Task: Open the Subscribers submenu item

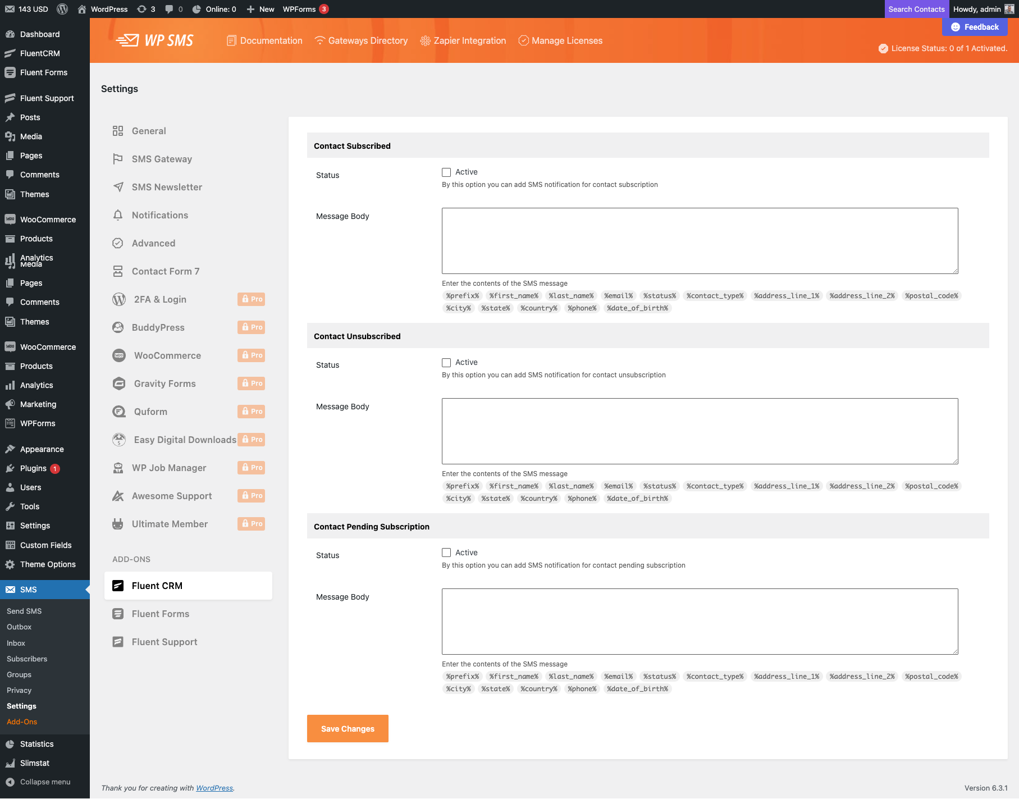Action: [x=27, y=659]
